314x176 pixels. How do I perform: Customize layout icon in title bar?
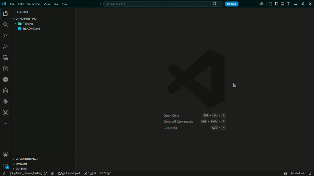270,4
